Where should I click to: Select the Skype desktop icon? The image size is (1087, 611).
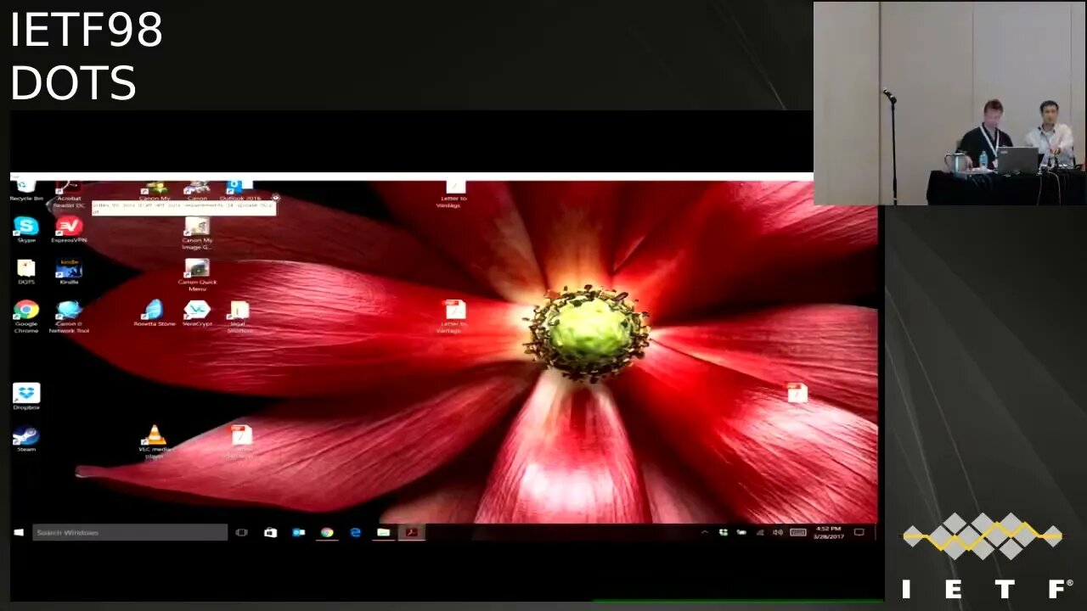click(x=26, y=230)
